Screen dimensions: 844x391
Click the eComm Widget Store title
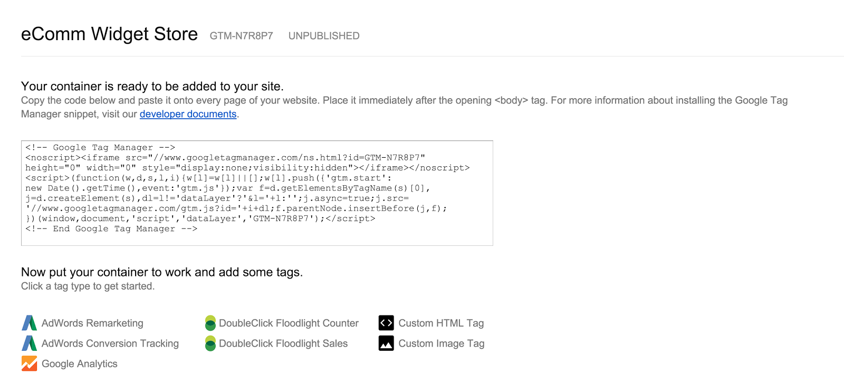pos(109,34)
